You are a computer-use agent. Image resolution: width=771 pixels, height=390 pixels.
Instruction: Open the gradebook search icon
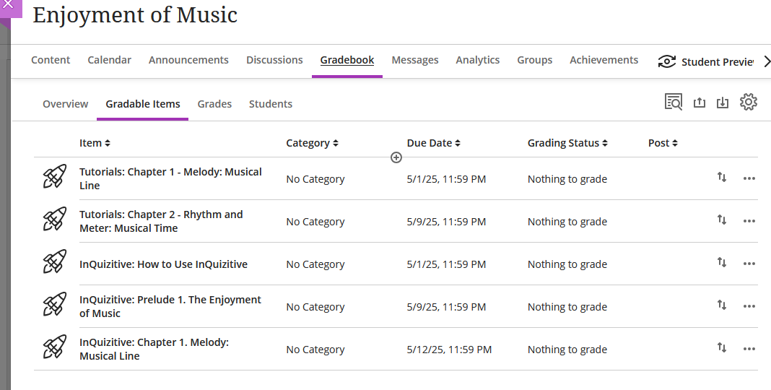(673, 103)
